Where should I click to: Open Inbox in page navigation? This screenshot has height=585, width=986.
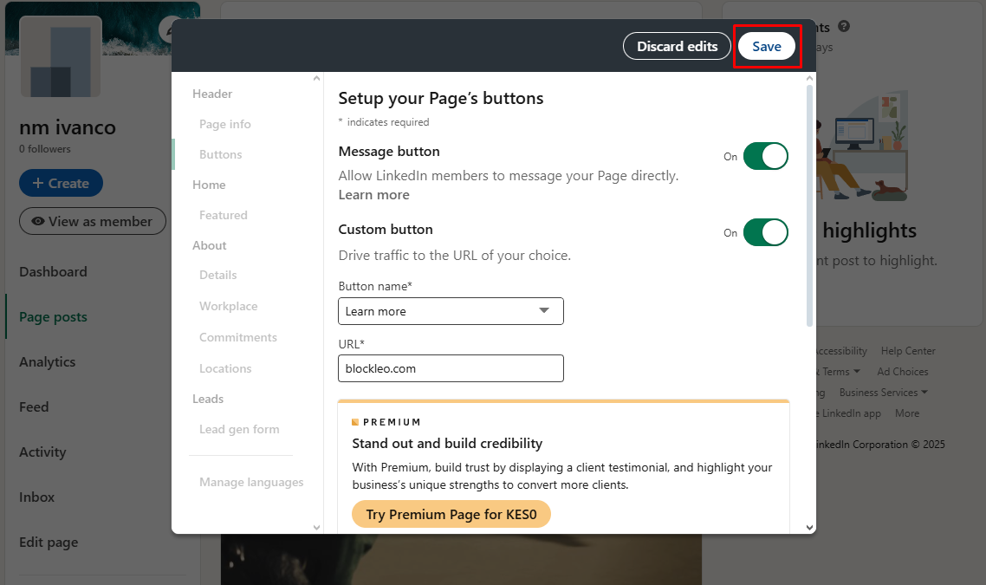[37, 497]
